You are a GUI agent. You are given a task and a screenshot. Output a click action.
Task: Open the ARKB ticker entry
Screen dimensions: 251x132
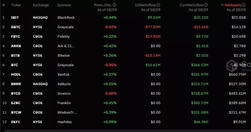pos(16,46)
